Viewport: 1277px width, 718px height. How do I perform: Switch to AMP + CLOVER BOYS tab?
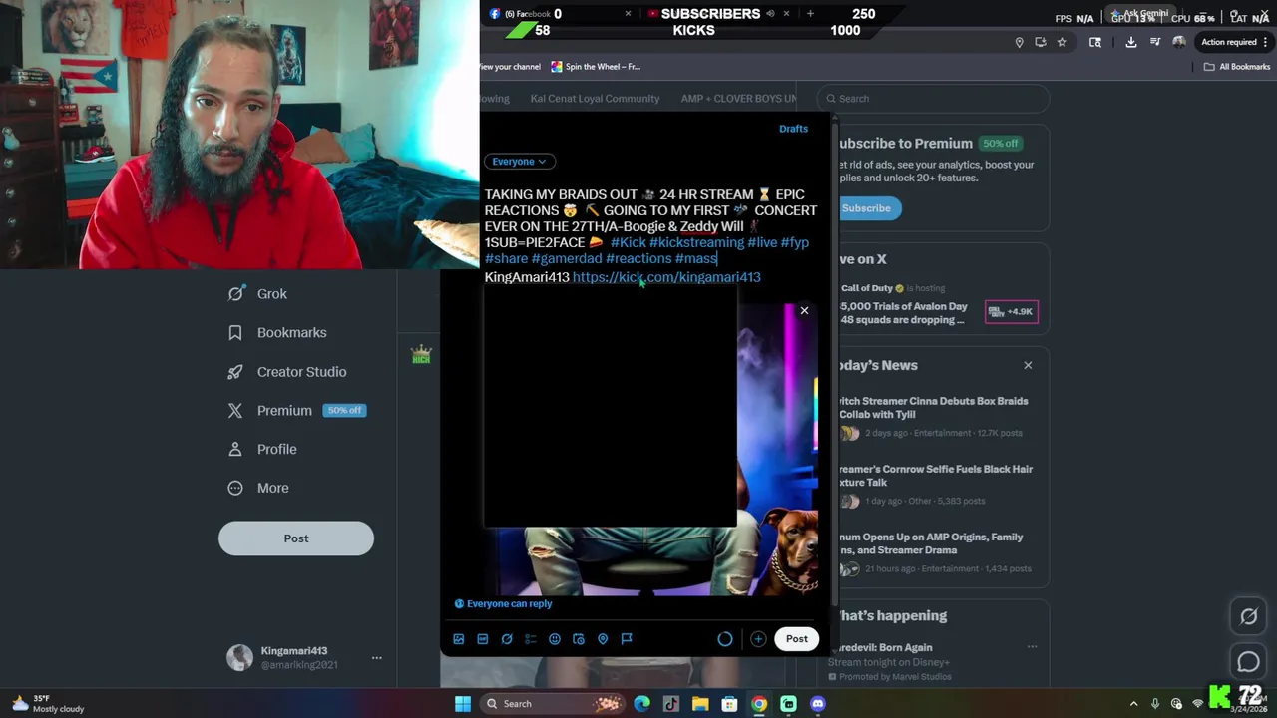point(738,99)
